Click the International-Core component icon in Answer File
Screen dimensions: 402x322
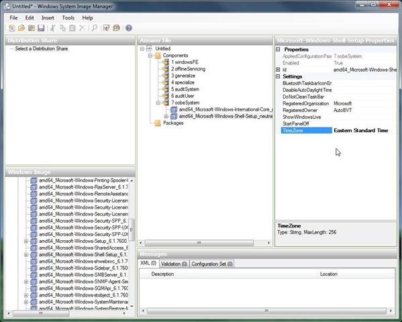coord(174,109)
